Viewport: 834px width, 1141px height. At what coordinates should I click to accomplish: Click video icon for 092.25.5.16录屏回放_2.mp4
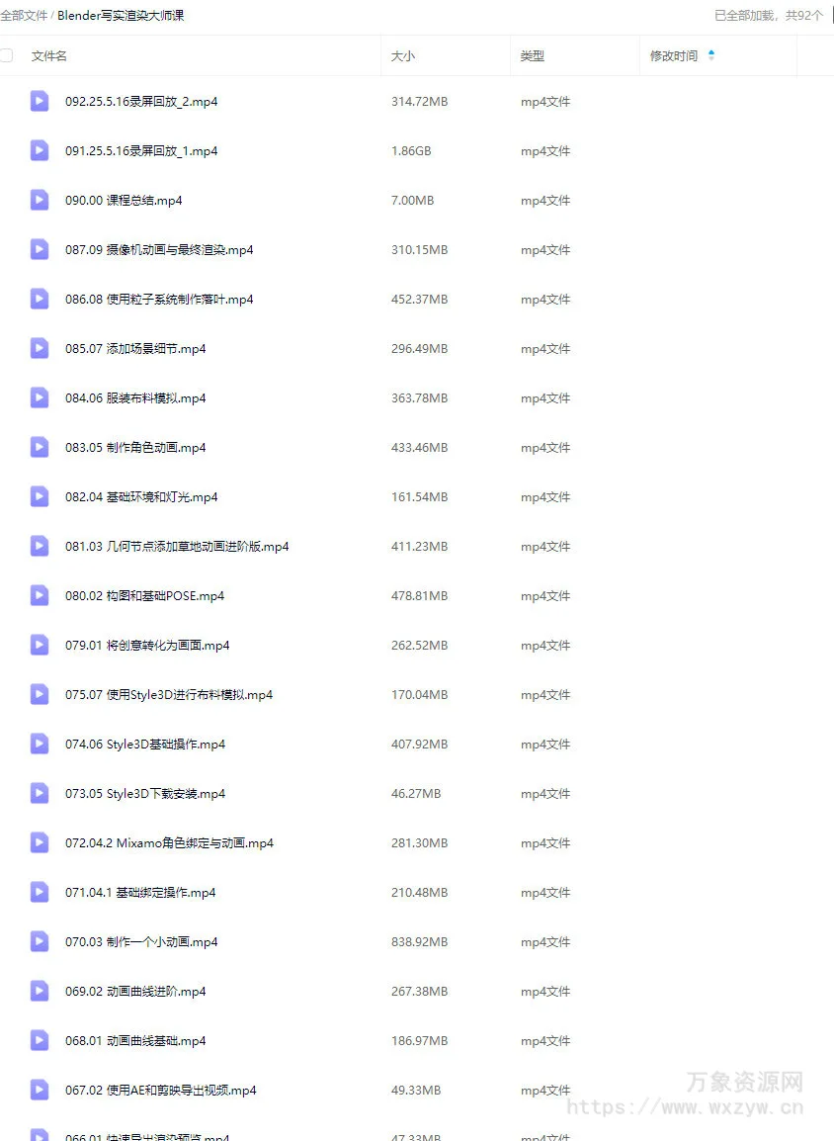tap(40, 101)
